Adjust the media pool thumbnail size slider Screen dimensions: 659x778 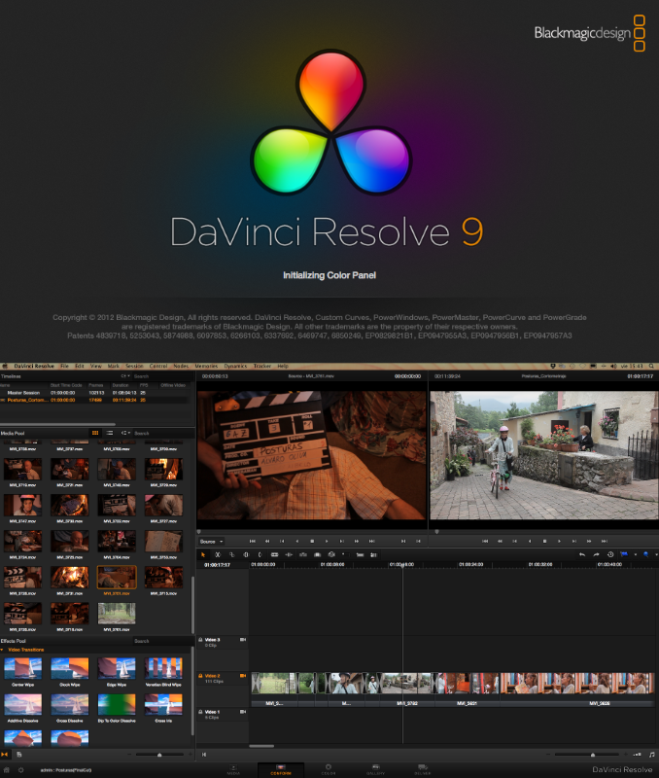159,755
